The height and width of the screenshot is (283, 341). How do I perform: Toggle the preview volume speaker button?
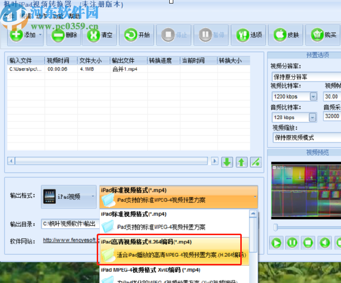(x=325, y=243)
